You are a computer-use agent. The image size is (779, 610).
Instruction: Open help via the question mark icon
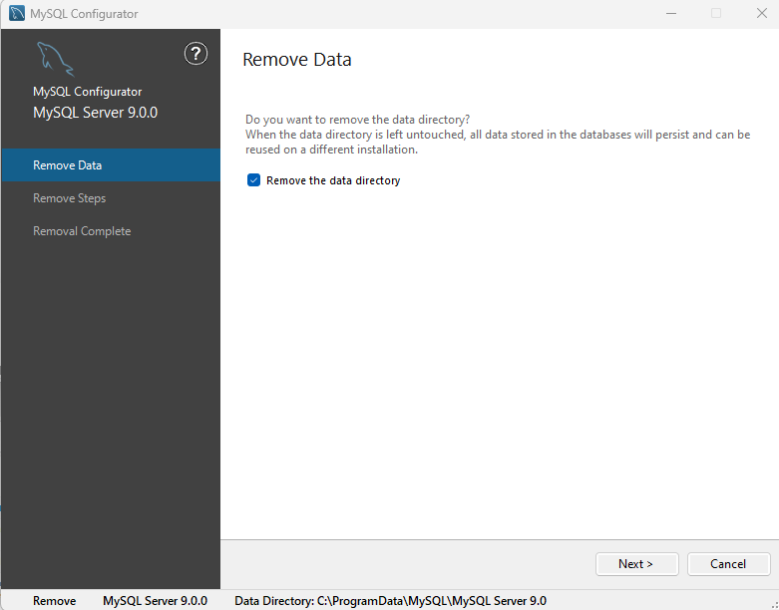(x=195, y=54)
